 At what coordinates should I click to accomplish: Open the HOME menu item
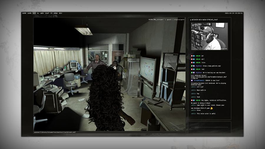pos(24,13)
